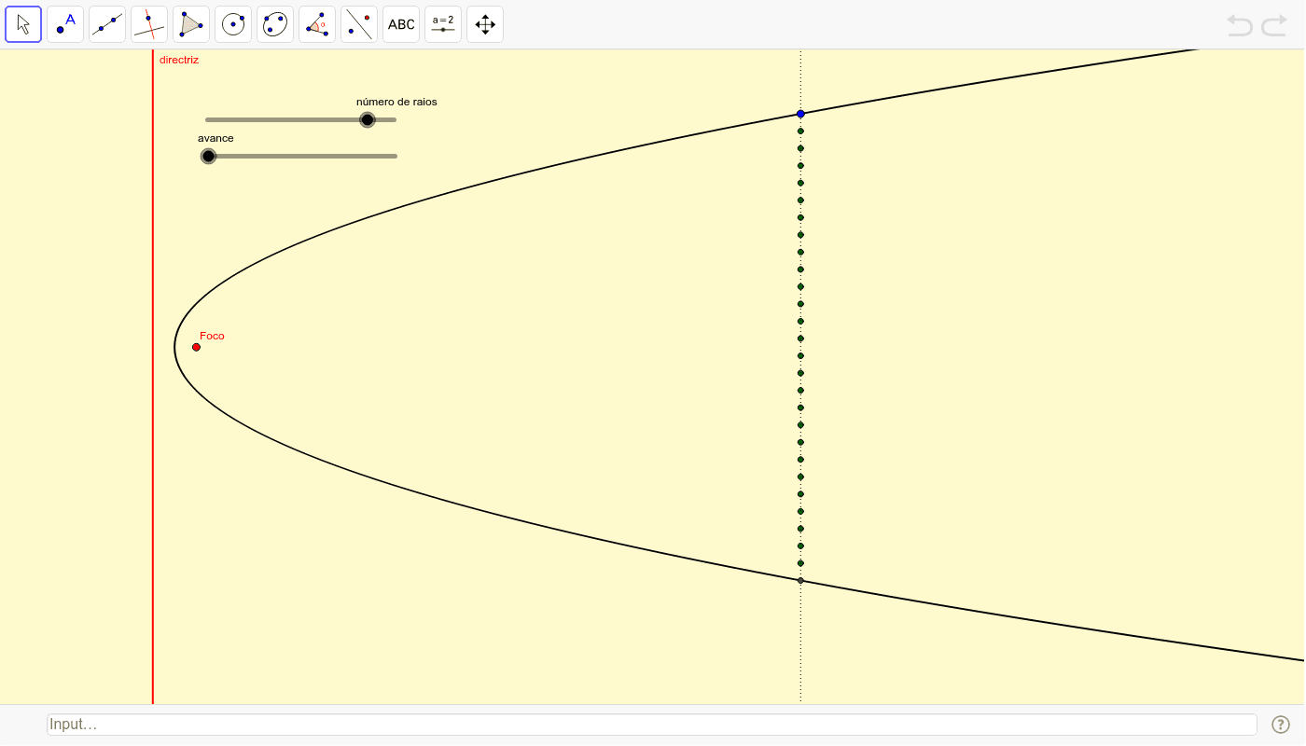The width and height of the screenshot is (1306, 746).
Task: Select the Circle with center tool
Action: pos(233,24)
